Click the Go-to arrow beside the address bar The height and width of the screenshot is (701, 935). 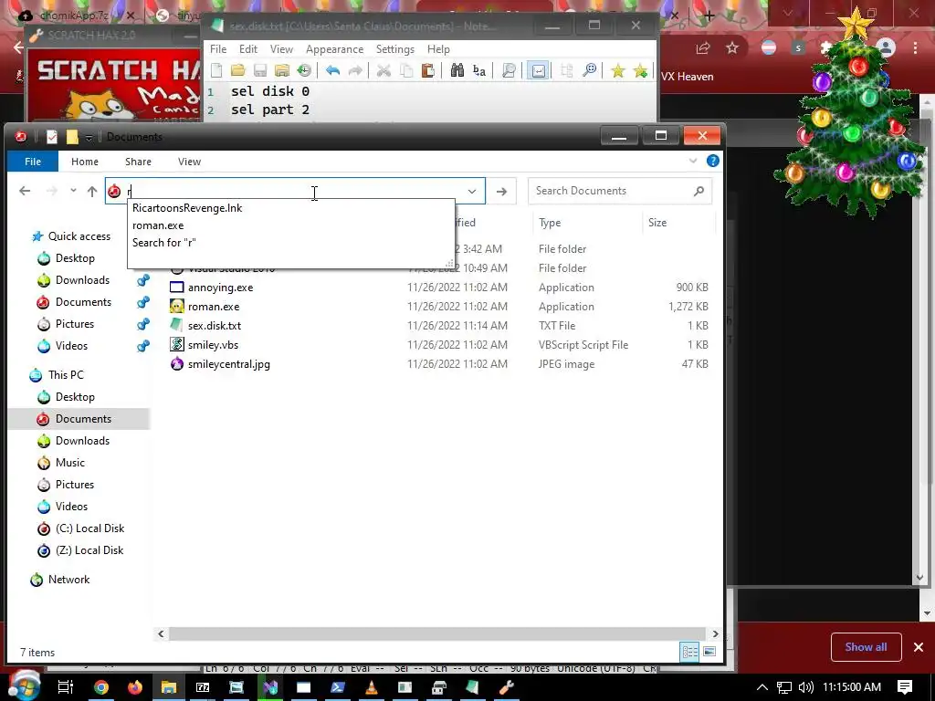point(501,192)
